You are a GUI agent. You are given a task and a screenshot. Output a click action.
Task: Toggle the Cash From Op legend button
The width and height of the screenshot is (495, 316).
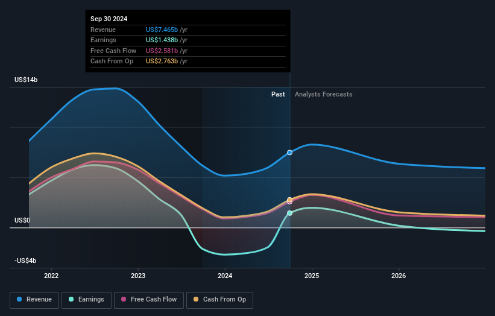coord(219,300)
